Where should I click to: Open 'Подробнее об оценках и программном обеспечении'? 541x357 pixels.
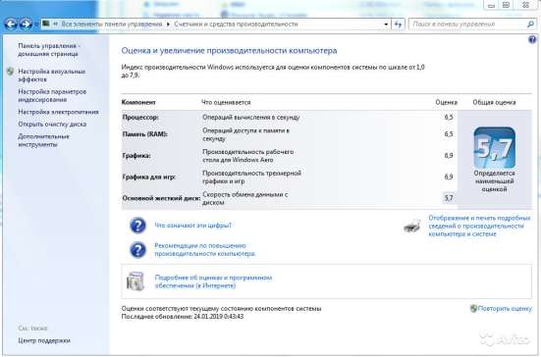tap(213, 281)
